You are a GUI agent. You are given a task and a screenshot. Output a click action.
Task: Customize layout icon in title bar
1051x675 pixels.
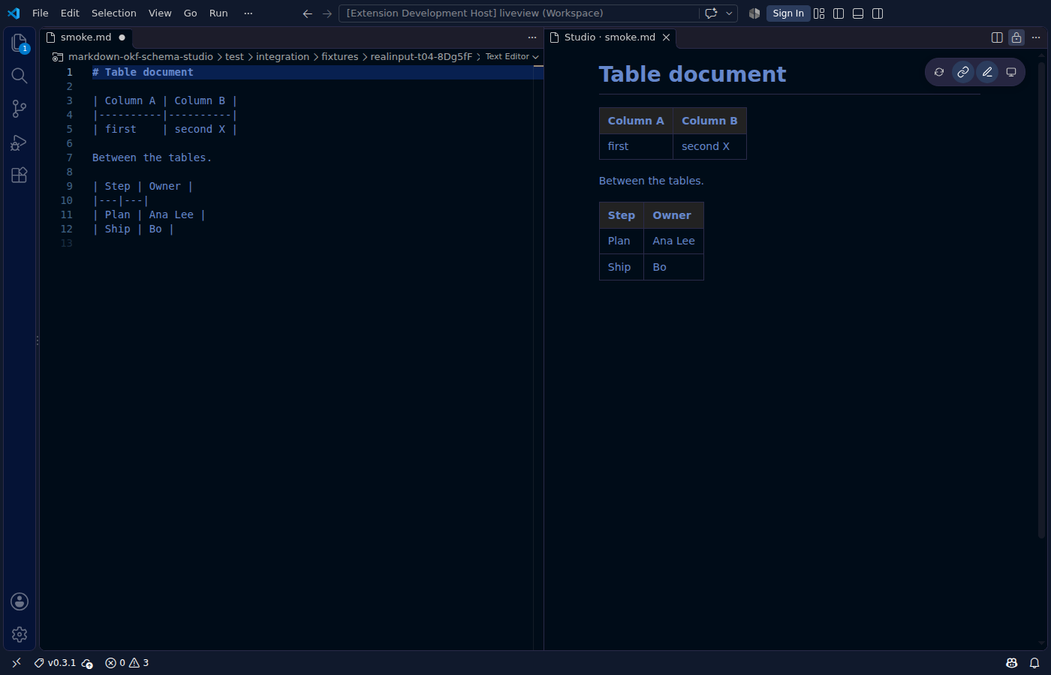(819, 13)
